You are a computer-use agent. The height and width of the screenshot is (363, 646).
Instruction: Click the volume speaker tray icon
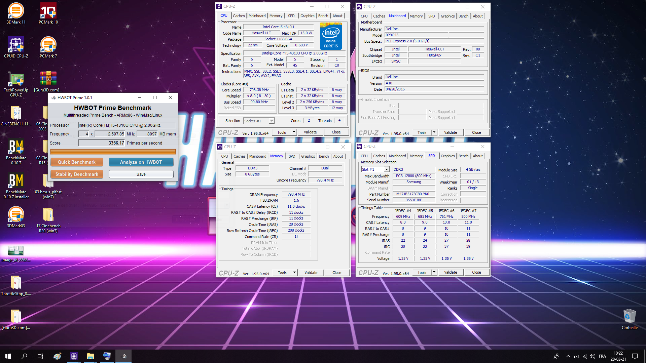[x=593, y=356]
